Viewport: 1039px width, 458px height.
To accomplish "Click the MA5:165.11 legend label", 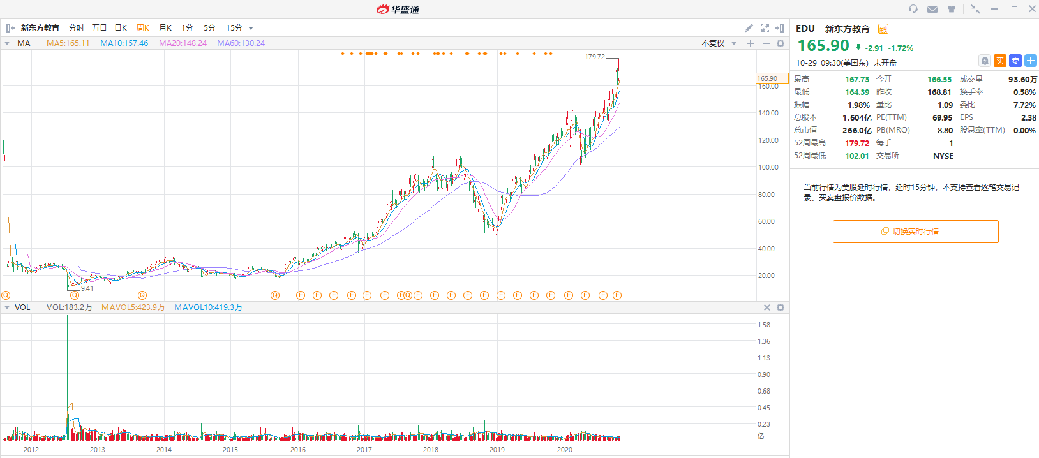I will click(x=68, y=43).
